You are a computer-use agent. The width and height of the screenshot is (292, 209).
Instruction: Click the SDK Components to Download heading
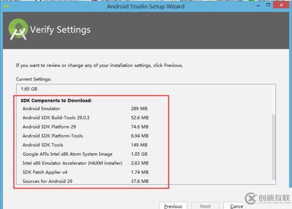(x=56, y=100)
